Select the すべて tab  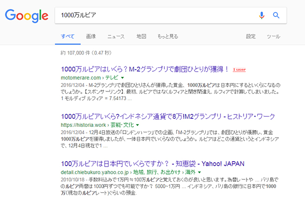67,36
